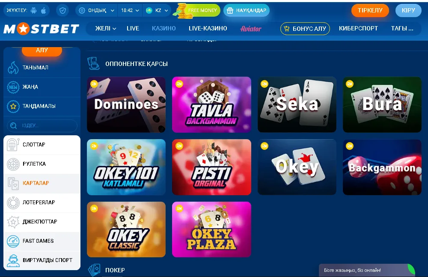This screenshot has height=277, width=428.
Task: Click the Виртуалды спорт headset icon
Action: 13,260
